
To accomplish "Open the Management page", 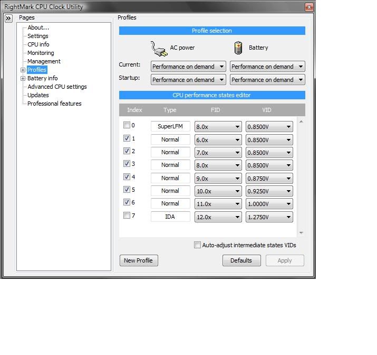I will pos(44,61).
